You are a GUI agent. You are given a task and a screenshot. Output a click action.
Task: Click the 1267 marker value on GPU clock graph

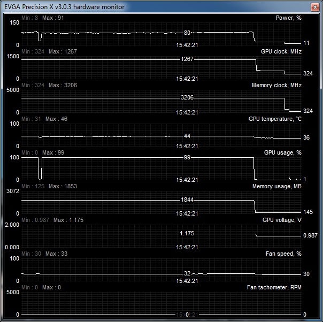click(x=187, y=59)
